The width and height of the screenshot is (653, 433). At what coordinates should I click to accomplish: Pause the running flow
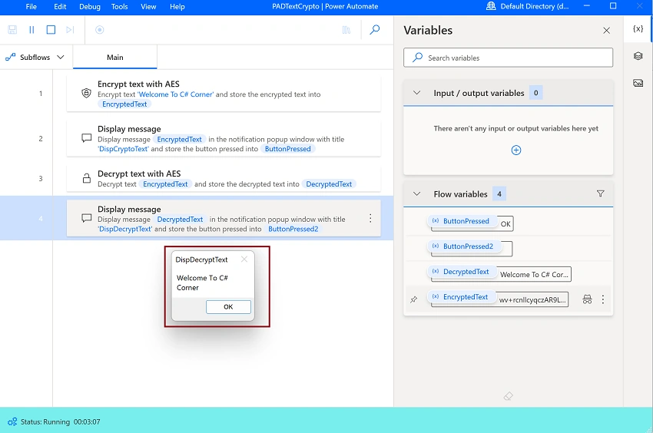(x=31, y=30)
